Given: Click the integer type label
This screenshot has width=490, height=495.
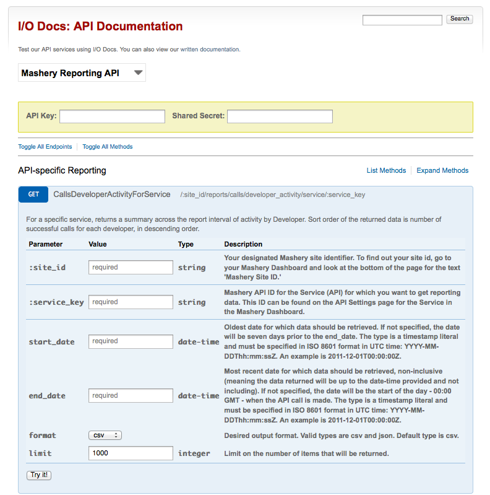Looking at the screenshot, I should click(x=194, y=453).
